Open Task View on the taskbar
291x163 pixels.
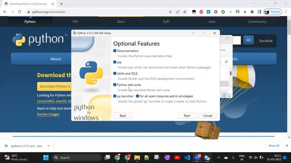[107, 158]
